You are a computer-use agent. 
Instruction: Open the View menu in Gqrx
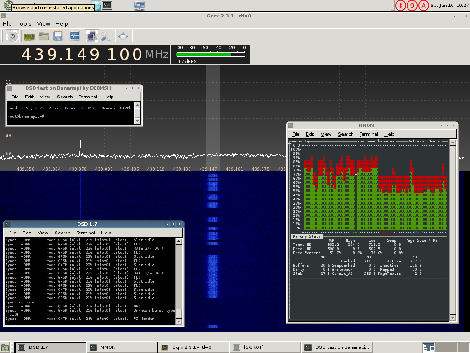point(44,24)
